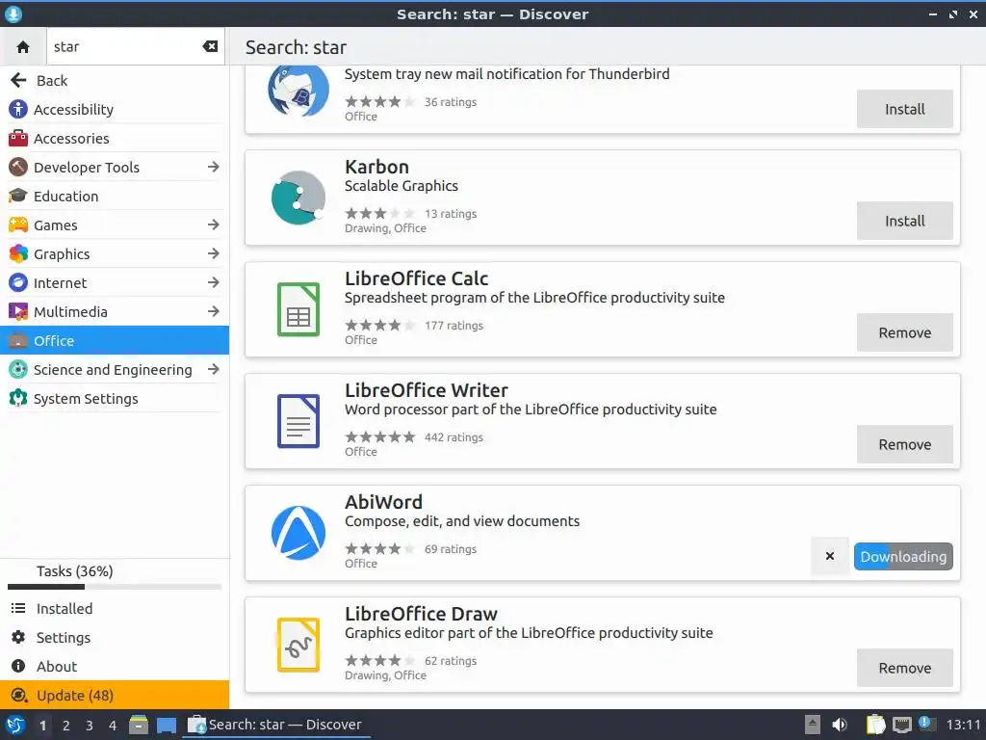
Task: Click the Office briefcase icon
Action: [x=18, y=340]
